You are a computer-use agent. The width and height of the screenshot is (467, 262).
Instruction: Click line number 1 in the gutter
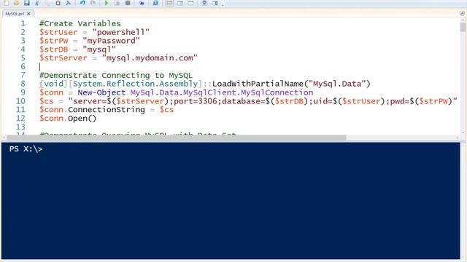[x=23, y=23]
